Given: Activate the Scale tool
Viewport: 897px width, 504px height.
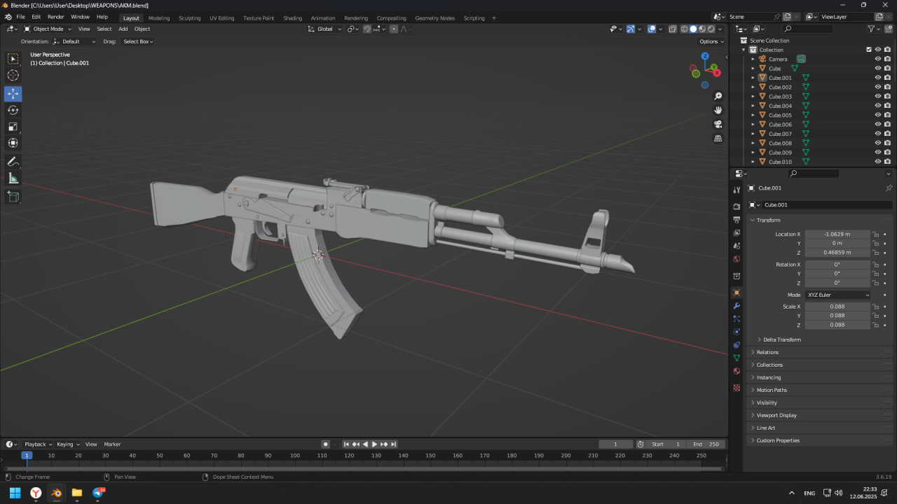Looking at the screenshot, I should tap(13, 127).
